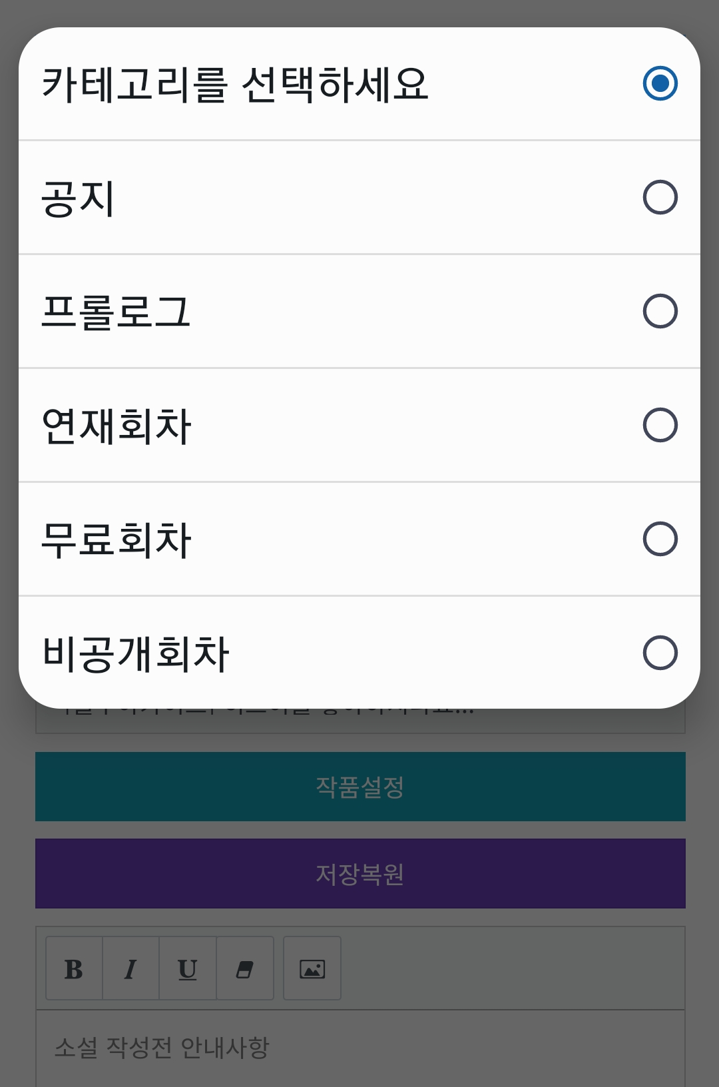719x1087 pixels.
Task: Select the 공지 radio button
Action: [x=660, y=197]
